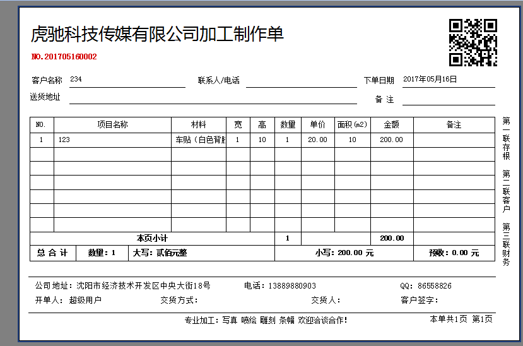This screenshot has width=523, height=346.
Task: Click the QQ number 86558826
Action: pos(433,286)
